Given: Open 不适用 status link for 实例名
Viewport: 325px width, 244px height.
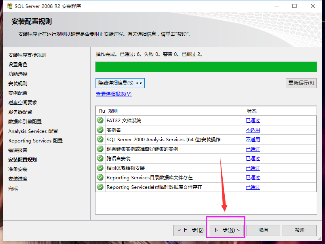Looking at the screenshot, I should coord(253,130).
